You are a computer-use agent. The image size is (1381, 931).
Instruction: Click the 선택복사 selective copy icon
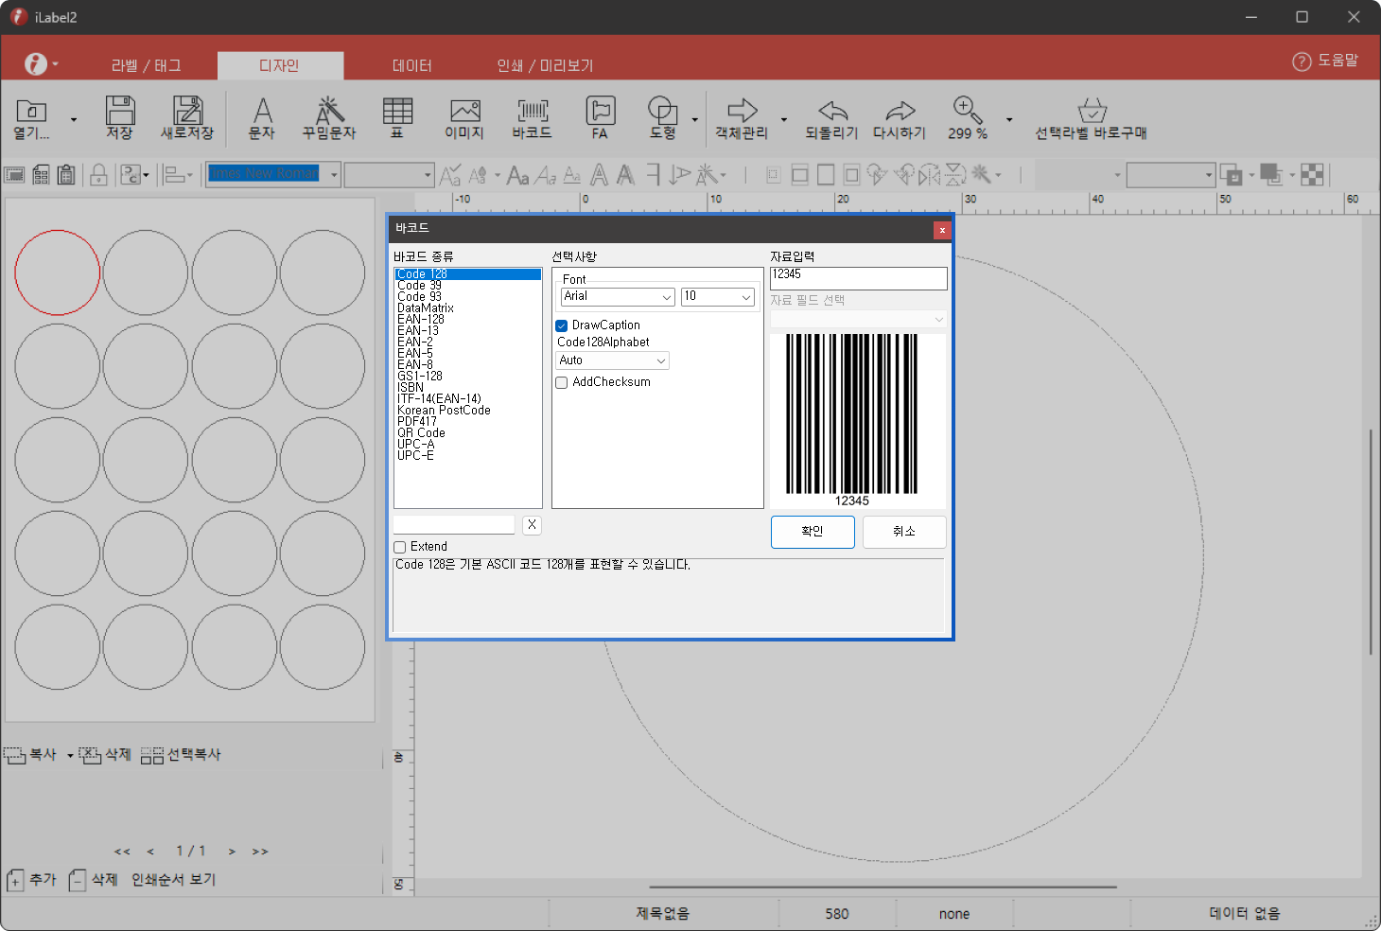151,755
